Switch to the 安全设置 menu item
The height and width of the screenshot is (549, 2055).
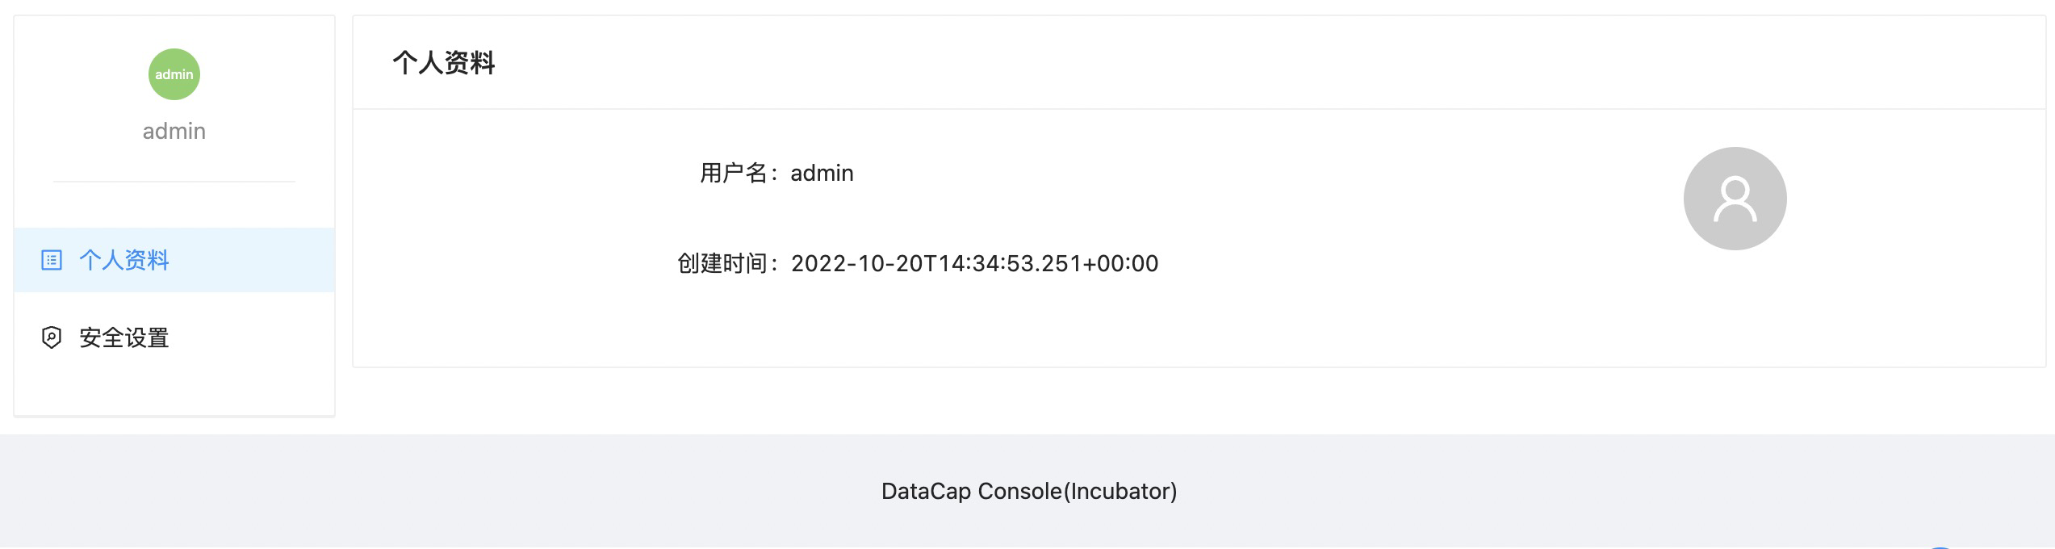124,337
